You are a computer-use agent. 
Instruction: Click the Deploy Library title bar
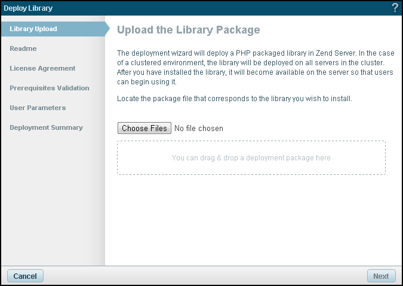click(179, 8)
